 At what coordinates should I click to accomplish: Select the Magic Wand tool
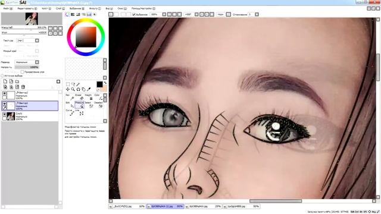coord(78,84)
